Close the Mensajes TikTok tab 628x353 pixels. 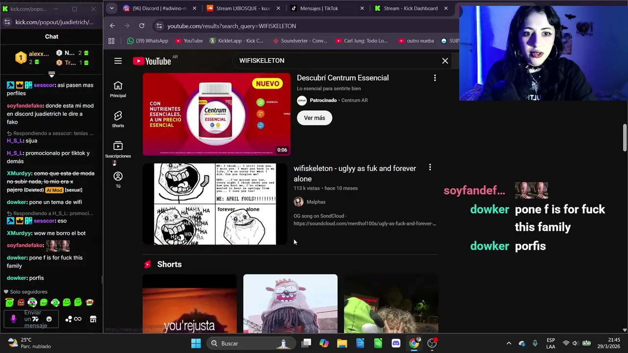pos(362,8)
